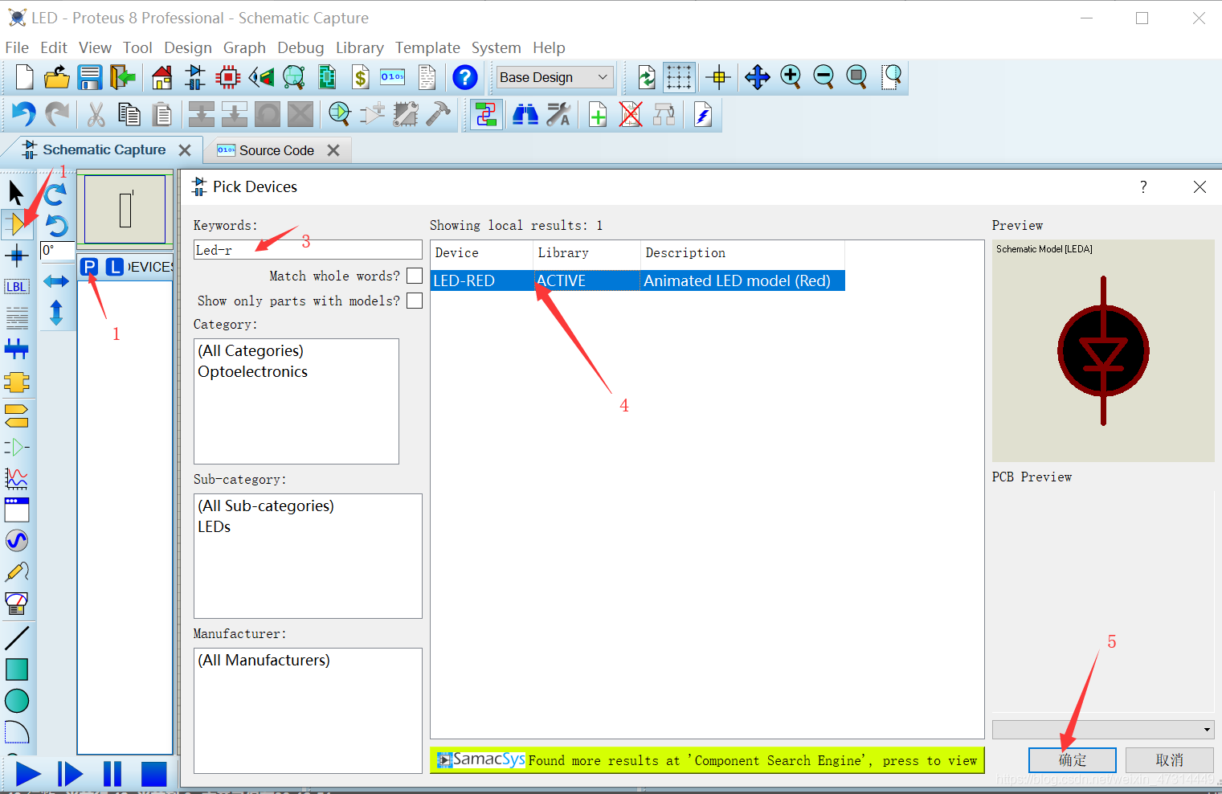Open Bill of Materials dollar icon
Screen dimensions: 1222x794
pyautogui.click(x=361, y=77)
